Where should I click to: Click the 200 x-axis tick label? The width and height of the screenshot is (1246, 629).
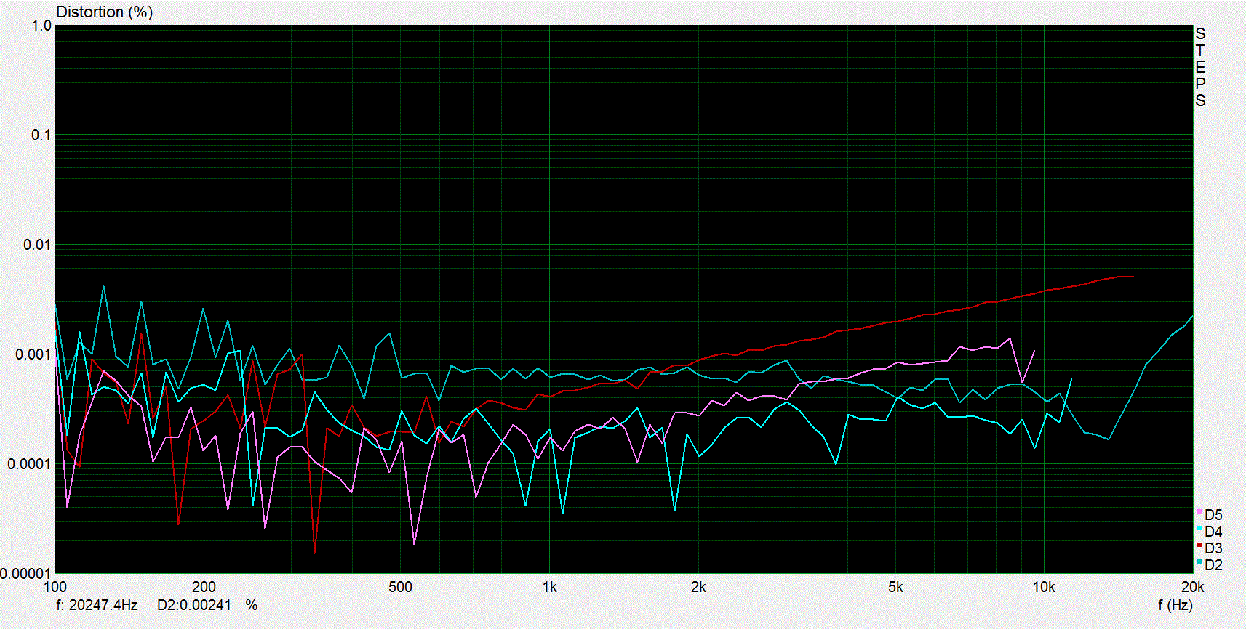[204, 587]
